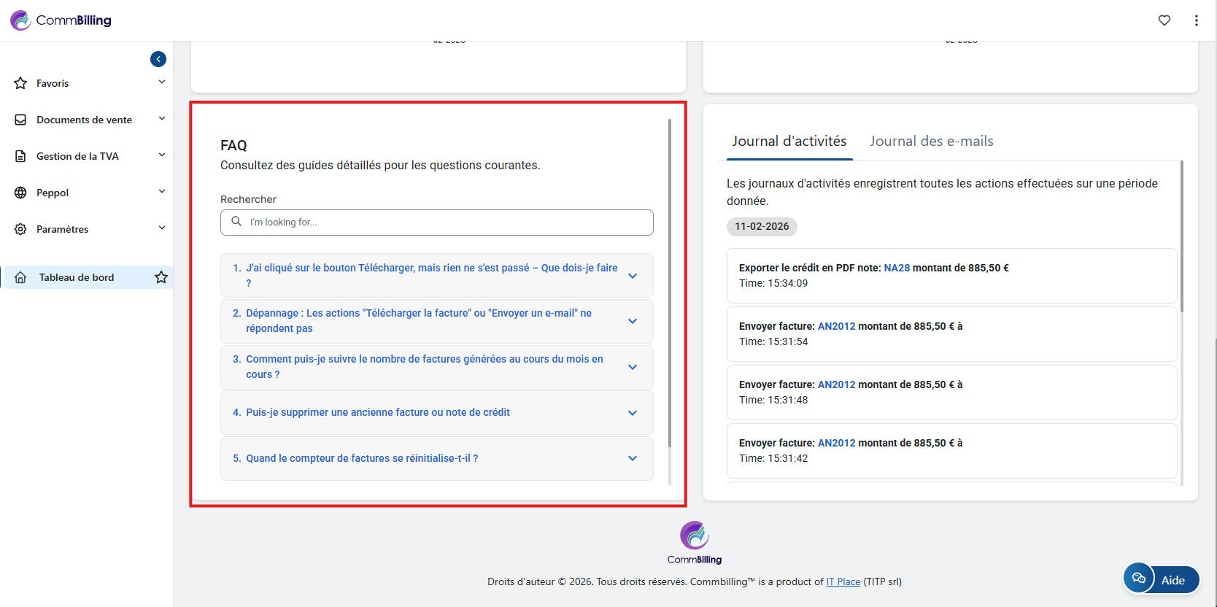Click the FAQ panel vertical scrollbar

pyautogui.click(x=670, y=285)
